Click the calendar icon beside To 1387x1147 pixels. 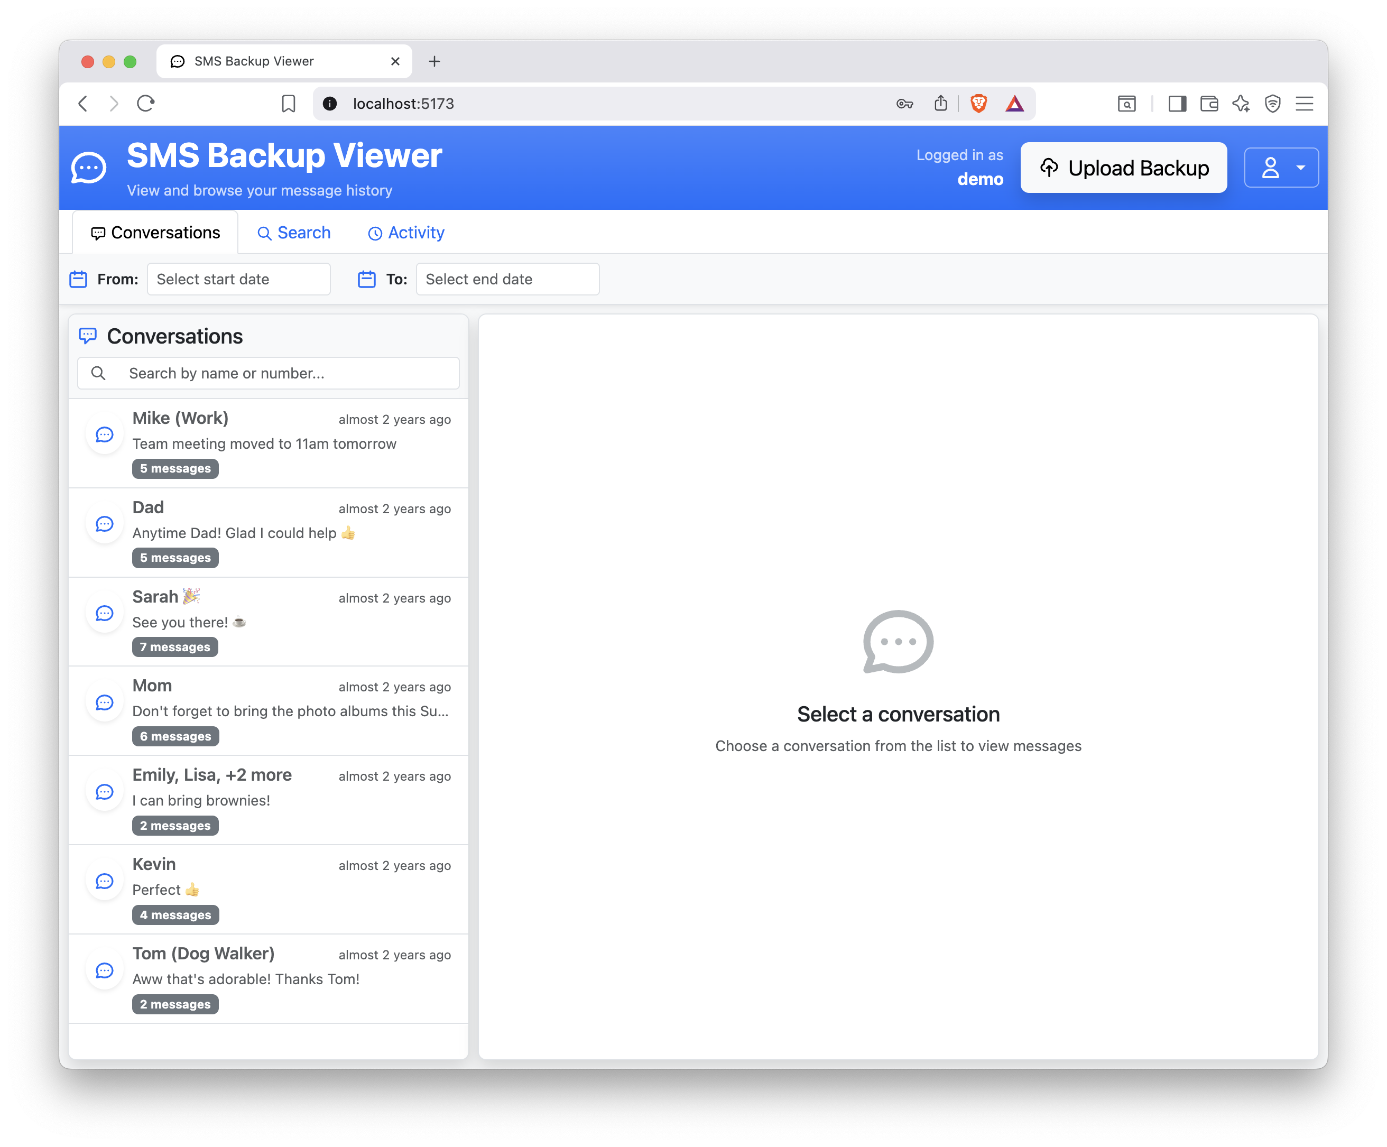366,279
